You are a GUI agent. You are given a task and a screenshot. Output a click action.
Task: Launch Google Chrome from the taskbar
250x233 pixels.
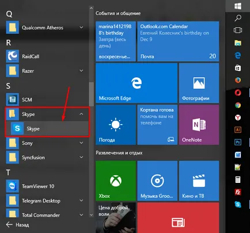[x=238, y=105]
